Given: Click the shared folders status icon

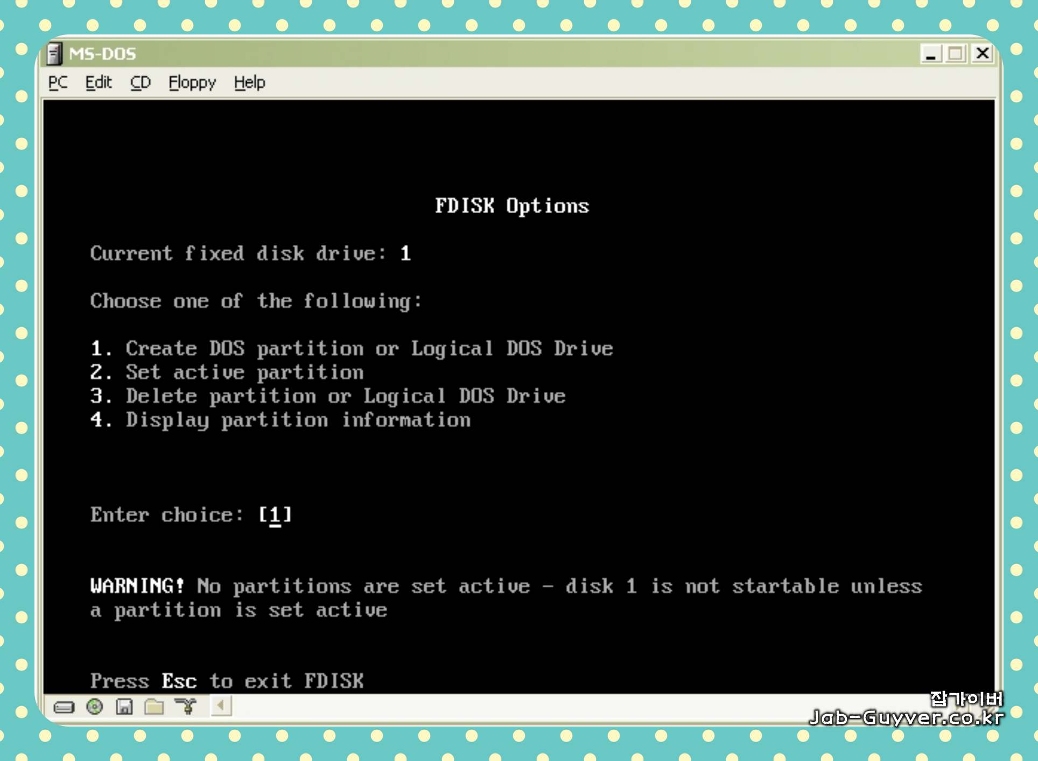Looking at the screenshot, I should click(154, 706).
